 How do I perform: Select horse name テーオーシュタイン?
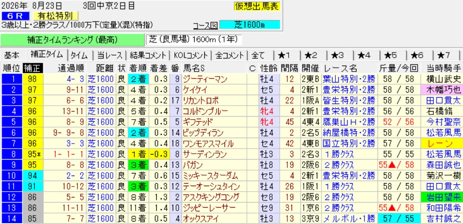[211, 186]
